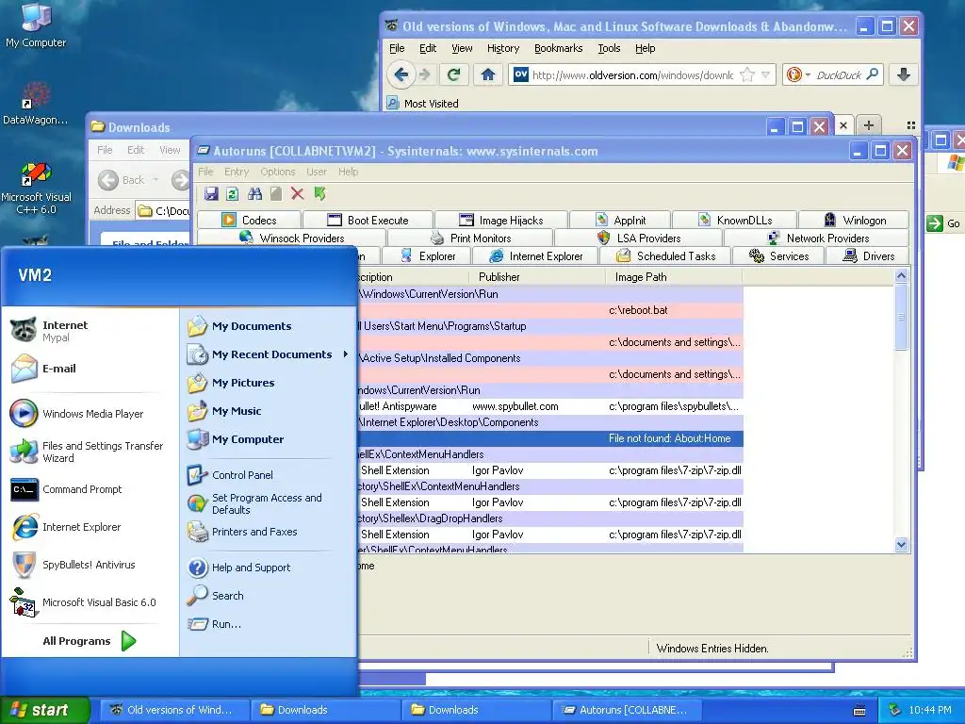Reload the page in the browser
This screenshot has height=724, width=965.
454,75
